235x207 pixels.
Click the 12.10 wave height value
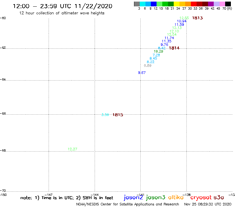(174, 31)
